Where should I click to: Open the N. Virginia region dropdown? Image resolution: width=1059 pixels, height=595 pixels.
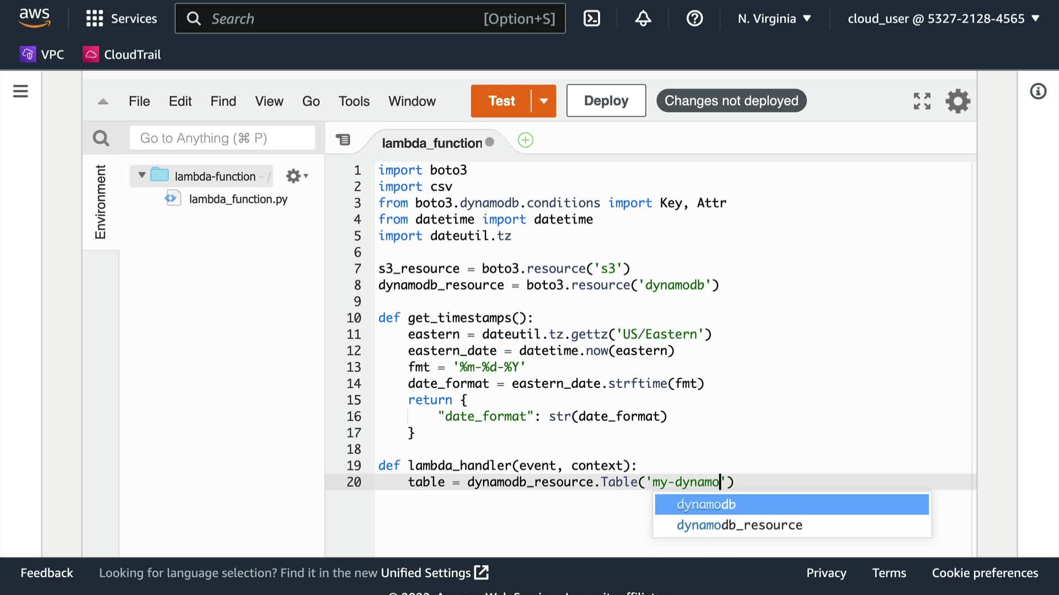pyautogui.click(x=774, y=19)
